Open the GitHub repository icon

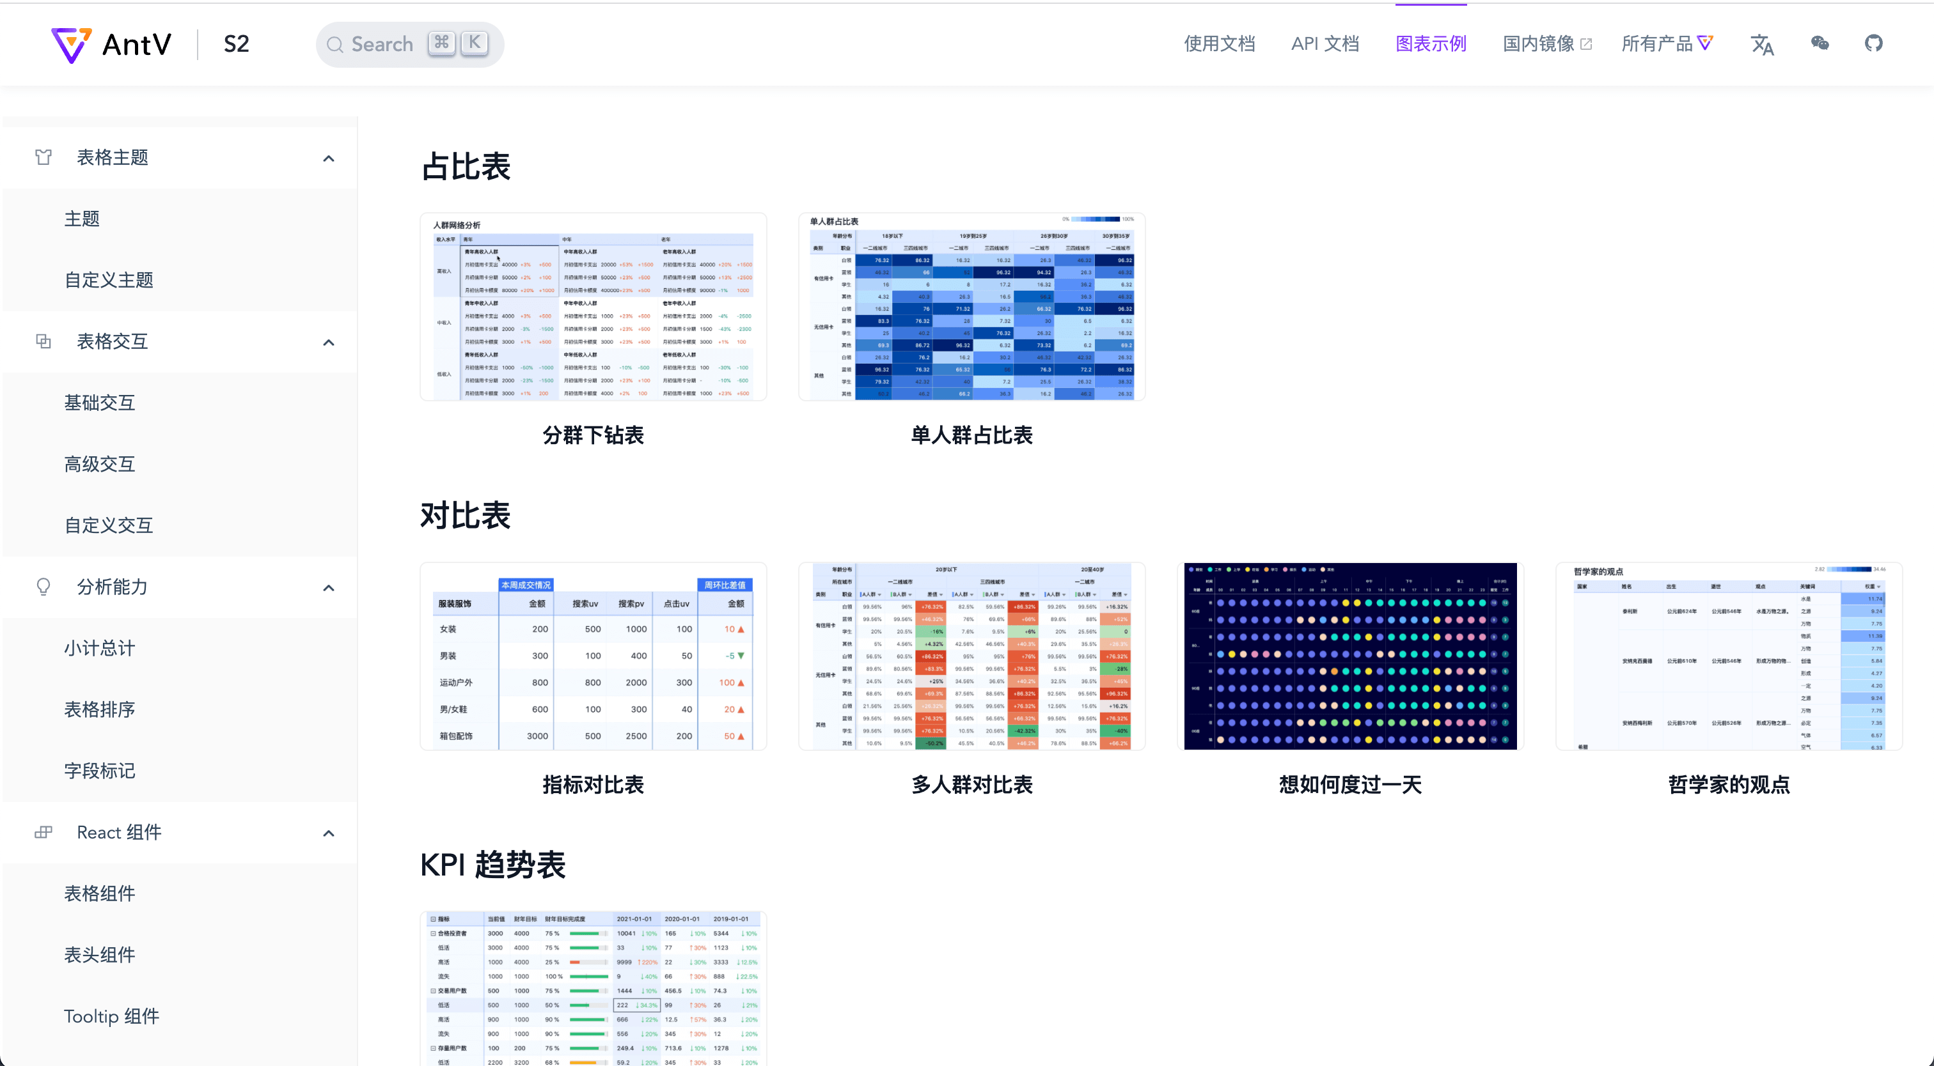(x=1873, y=43)
